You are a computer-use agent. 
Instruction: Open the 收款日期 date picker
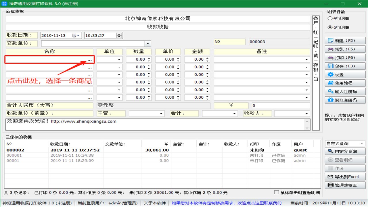[78, 35]
